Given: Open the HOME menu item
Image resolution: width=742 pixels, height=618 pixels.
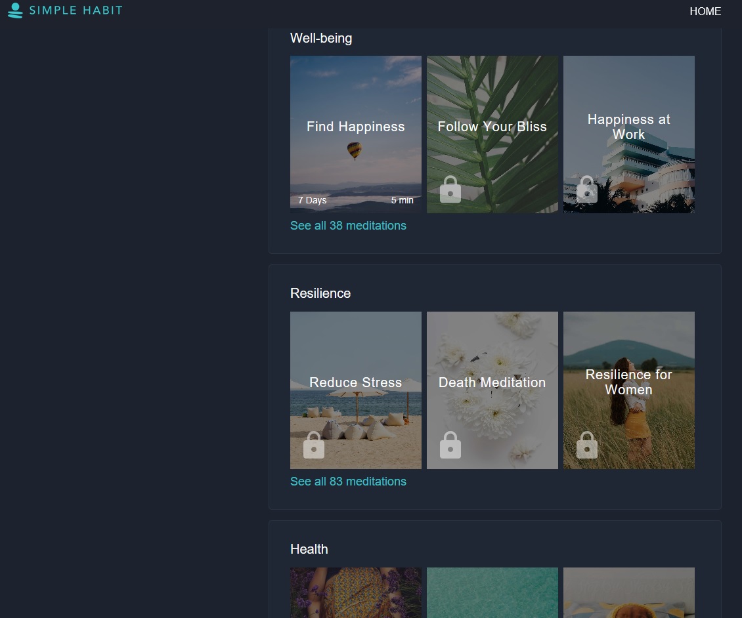Looking at the screenshot, I should [x=705, y=11].
